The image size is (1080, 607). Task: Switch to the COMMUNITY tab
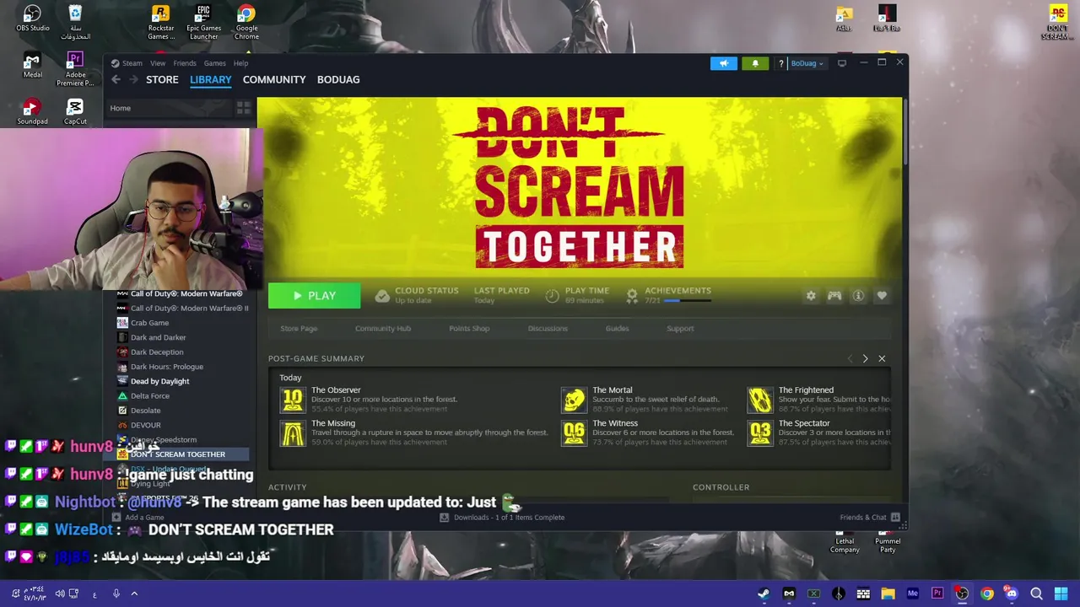[x=274, y=79]
